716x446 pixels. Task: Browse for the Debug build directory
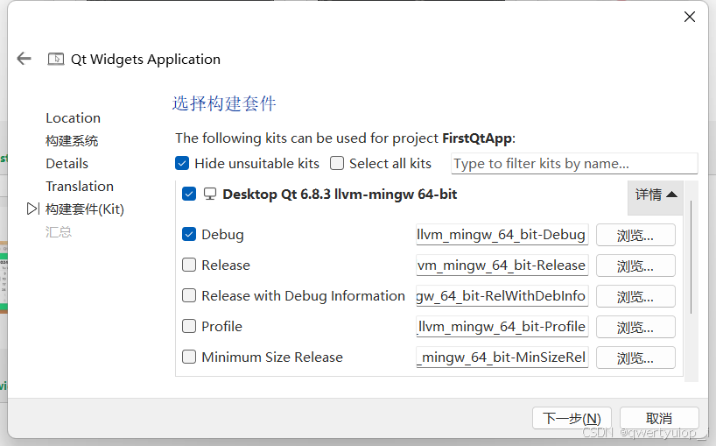click(x=635, y=235)
